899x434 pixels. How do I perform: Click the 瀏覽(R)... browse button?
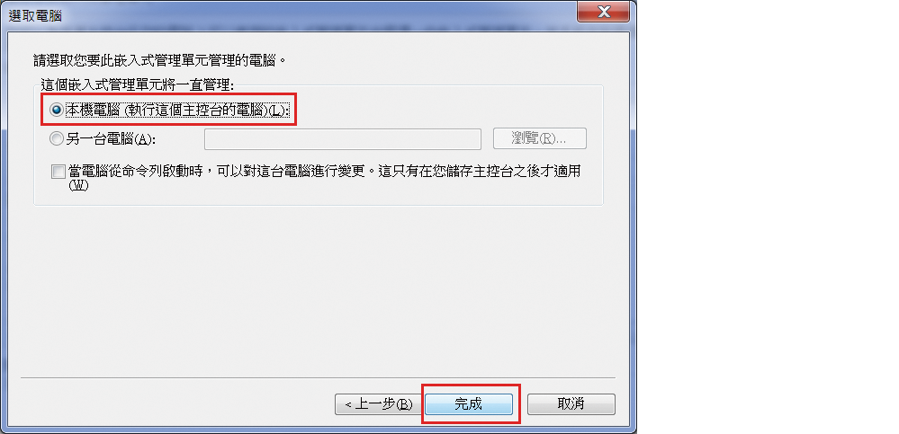pyautogui.click(x=540, y=139)
